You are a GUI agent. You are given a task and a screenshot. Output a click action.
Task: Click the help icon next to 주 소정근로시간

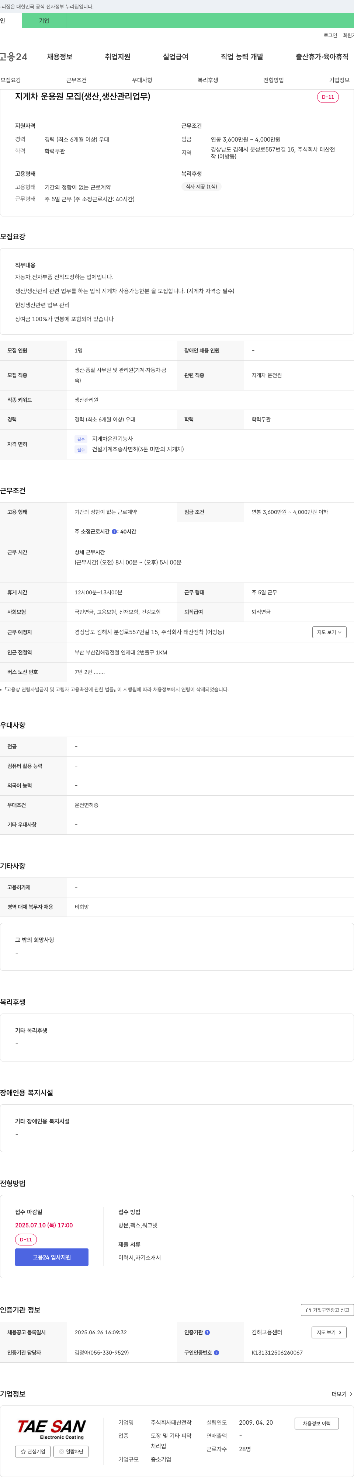[114, 532]
